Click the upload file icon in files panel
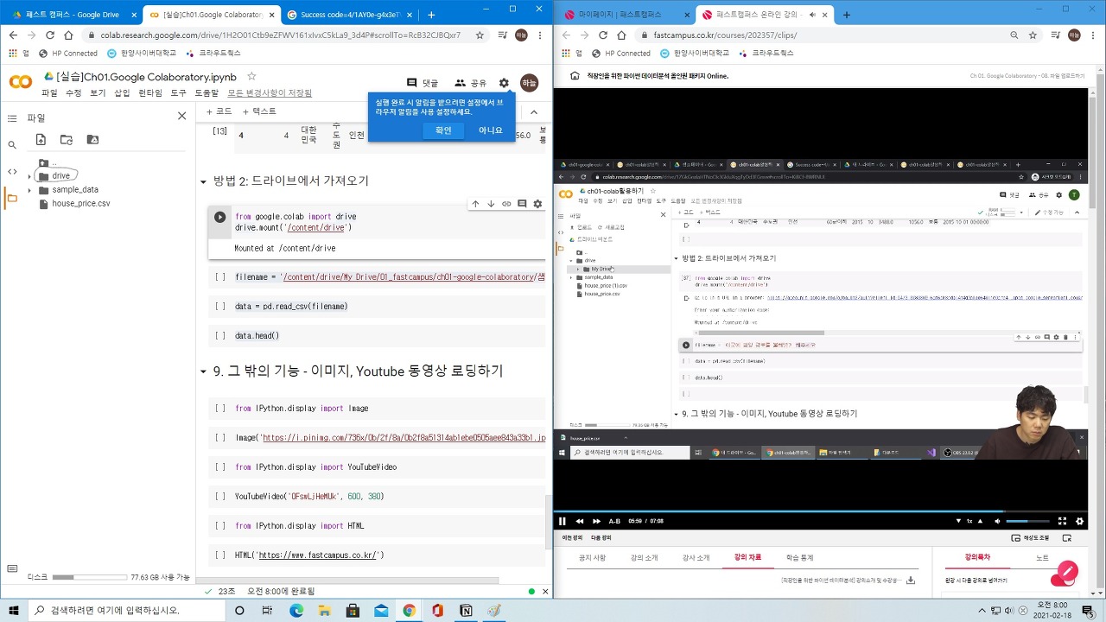1106x622 pixels. (41, 140)
